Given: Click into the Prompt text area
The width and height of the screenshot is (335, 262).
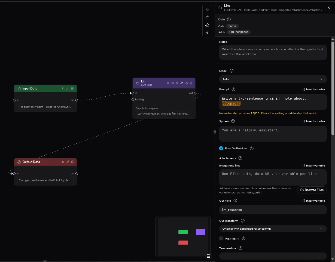Looking at the screenshot, I should pyautogui.click(x=273, y=102).
